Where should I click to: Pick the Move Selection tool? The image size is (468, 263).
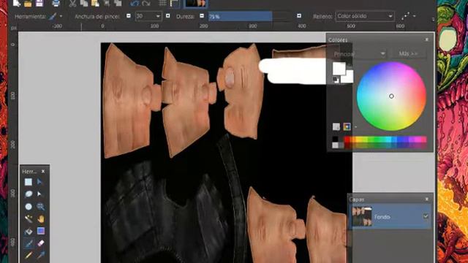(x=40, y=194)
